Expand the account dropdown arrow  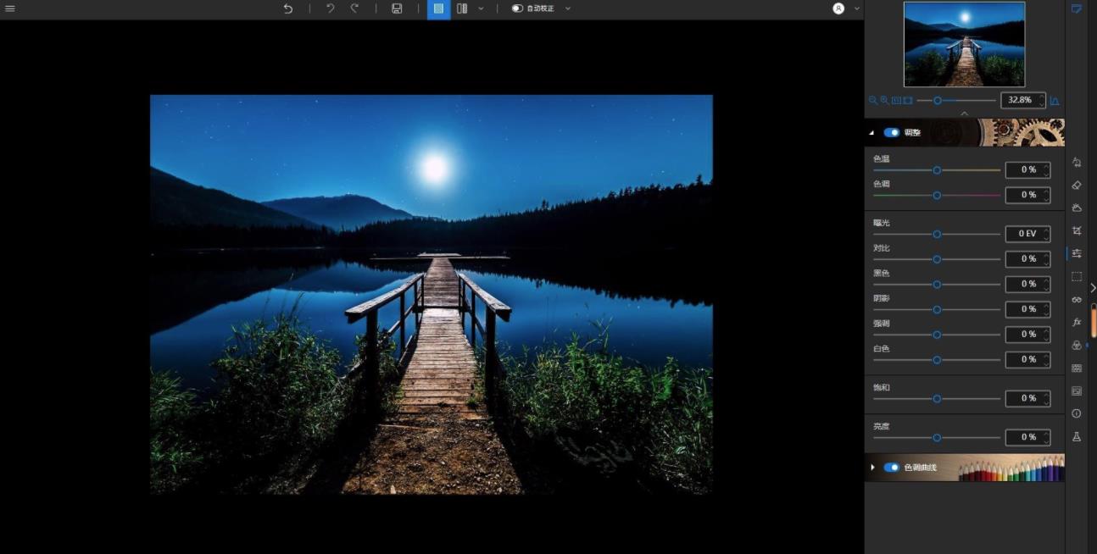click(856, 8)
